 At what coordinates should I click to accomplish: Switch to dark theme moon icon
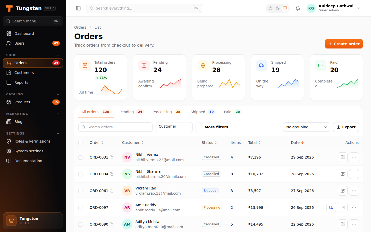[x=278, y=8]
